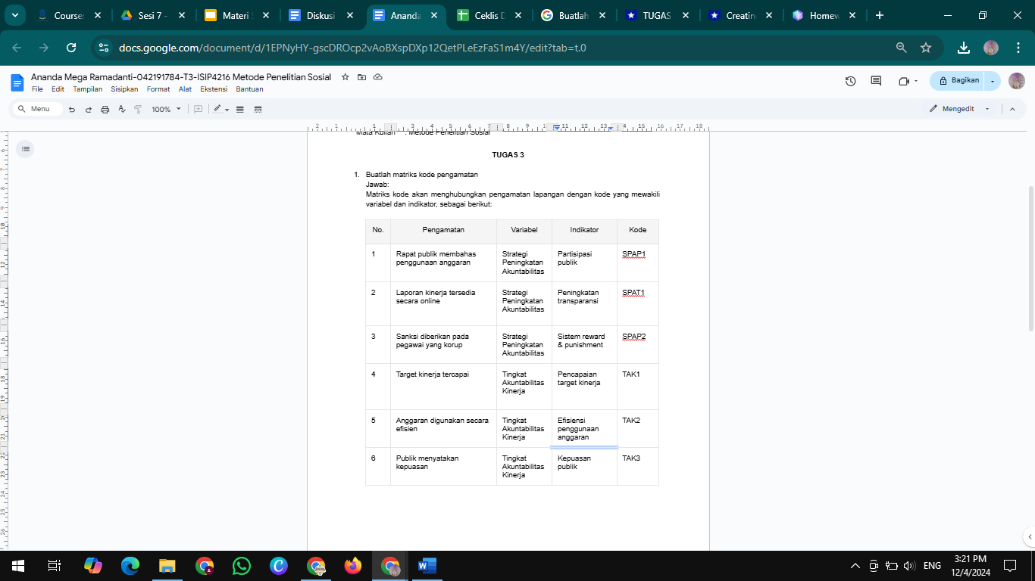This screenshot has width=1035, height=581.
Task: Open zoom level 100% dropdown
Action: point(166,109)
